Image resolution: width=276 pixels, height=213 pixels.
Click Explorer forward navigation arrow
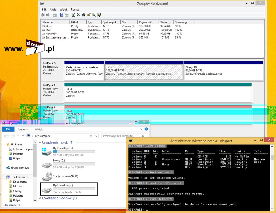(13, 136)
